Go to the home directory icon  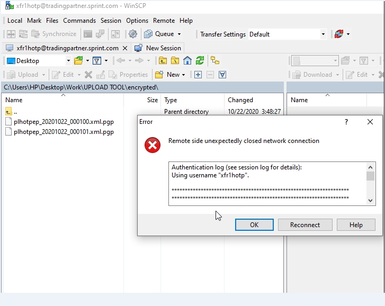(187, 61)
